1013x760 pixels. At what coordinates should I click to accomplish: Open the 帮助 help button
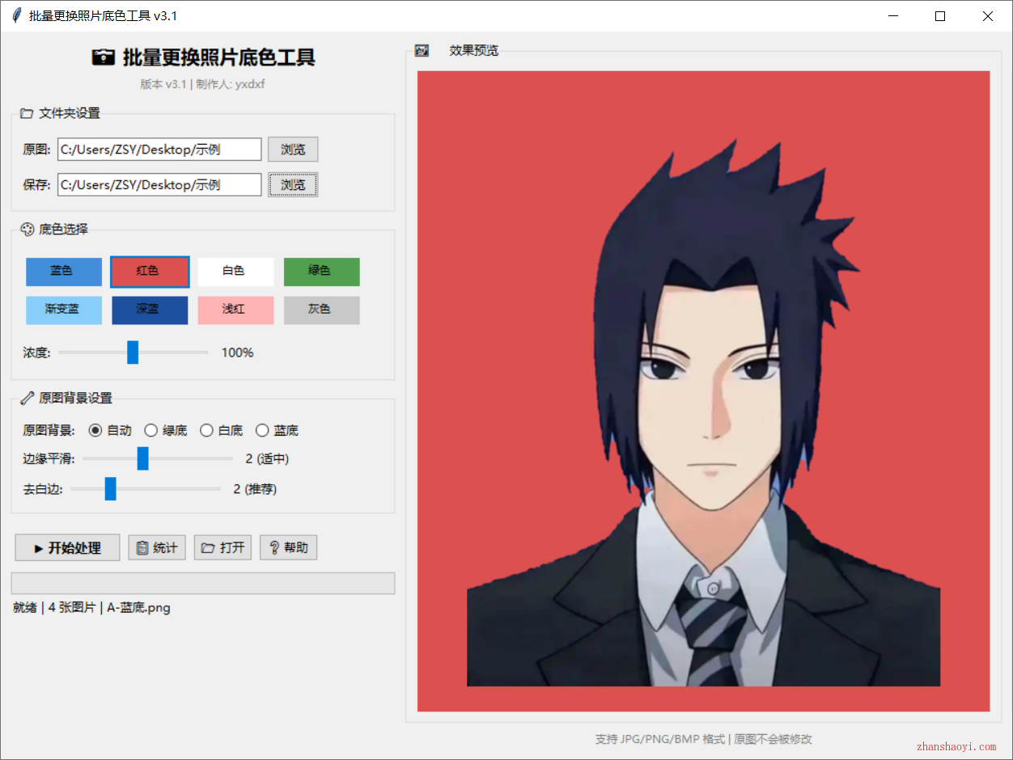[x=288, y=547]
